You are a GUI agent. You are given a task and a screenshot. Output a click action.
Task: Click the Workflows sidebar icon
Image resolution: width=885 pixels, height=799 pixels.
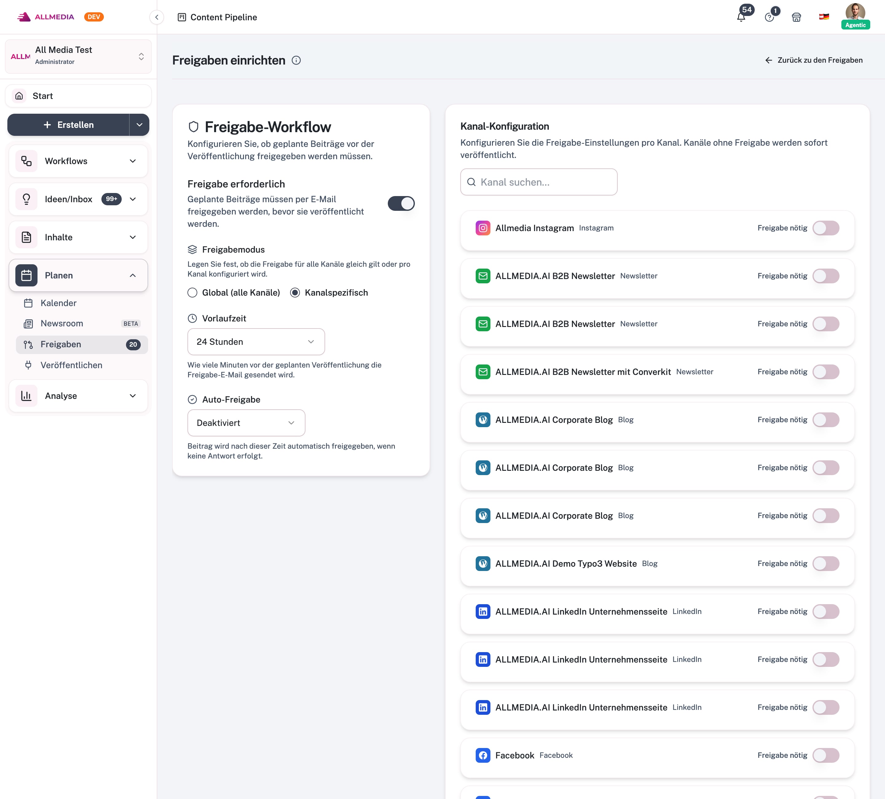26,161
